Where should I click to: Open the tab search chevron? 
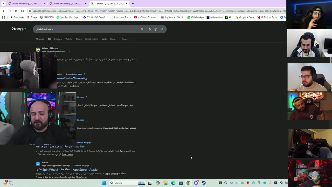[3, 4]
